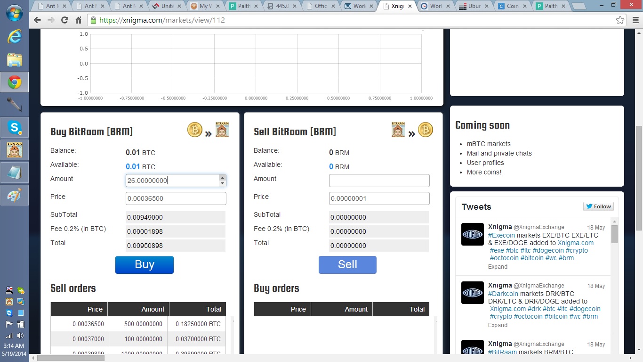The height and width of the screenshot is (362, 643).
Task: Open Skype from the taskbar
Action: tap(15, 127)
